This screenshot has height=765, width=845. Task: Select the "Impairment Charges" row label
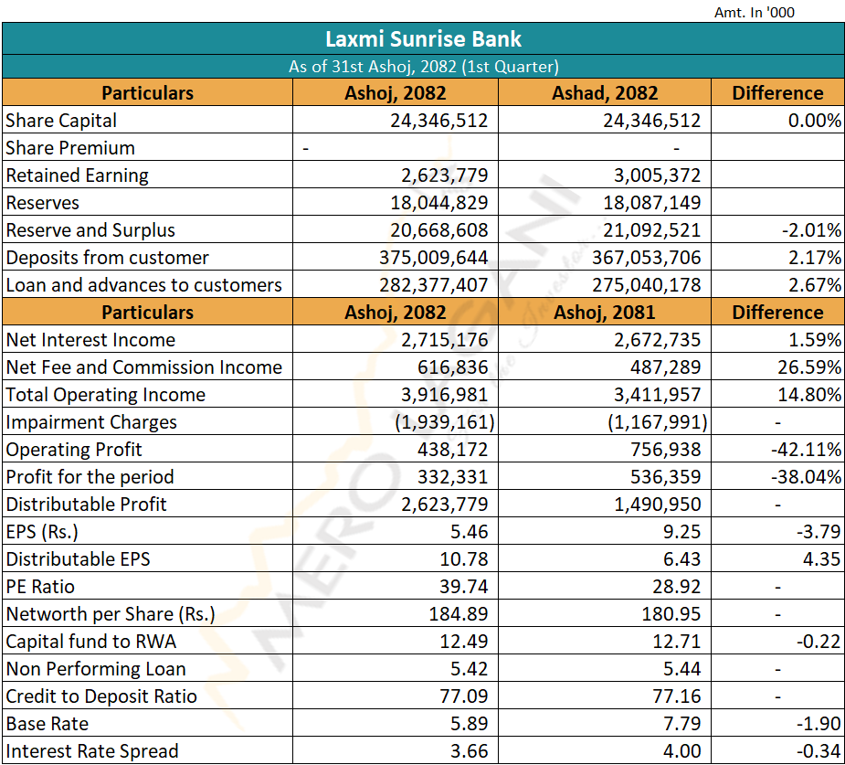pyautogui.click(x=91, y=422)
